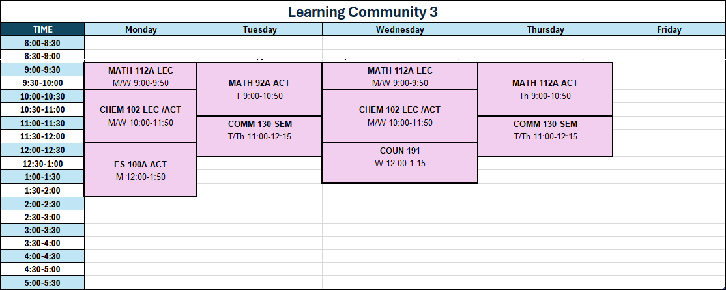
Task: Click the Wednesday column header
Action: point(400,29)
